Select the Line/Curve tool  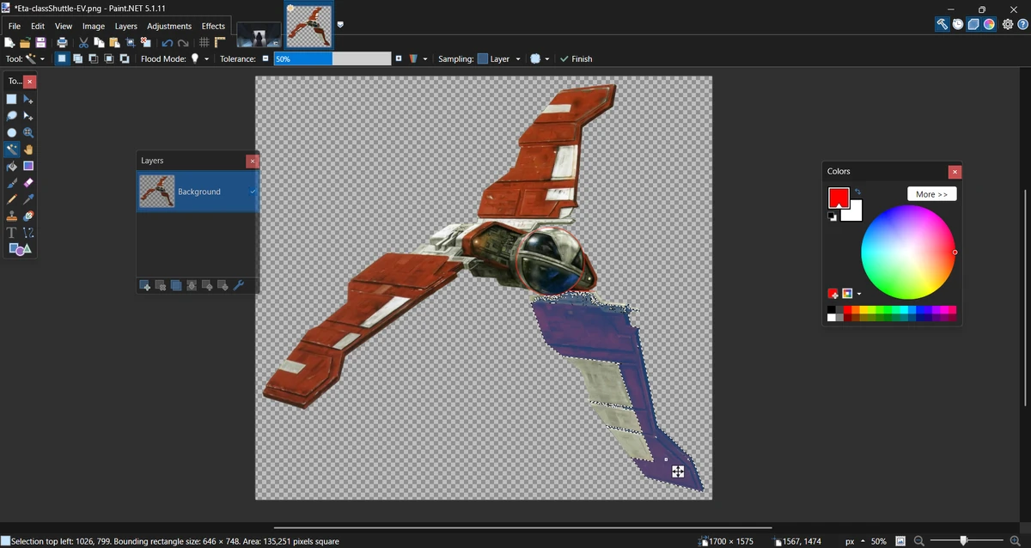(28, 233)
